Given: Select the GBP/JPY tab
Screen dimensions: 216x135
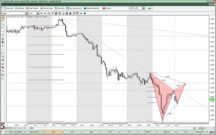Looking at the screenshot, I should [x=167, y=132].
